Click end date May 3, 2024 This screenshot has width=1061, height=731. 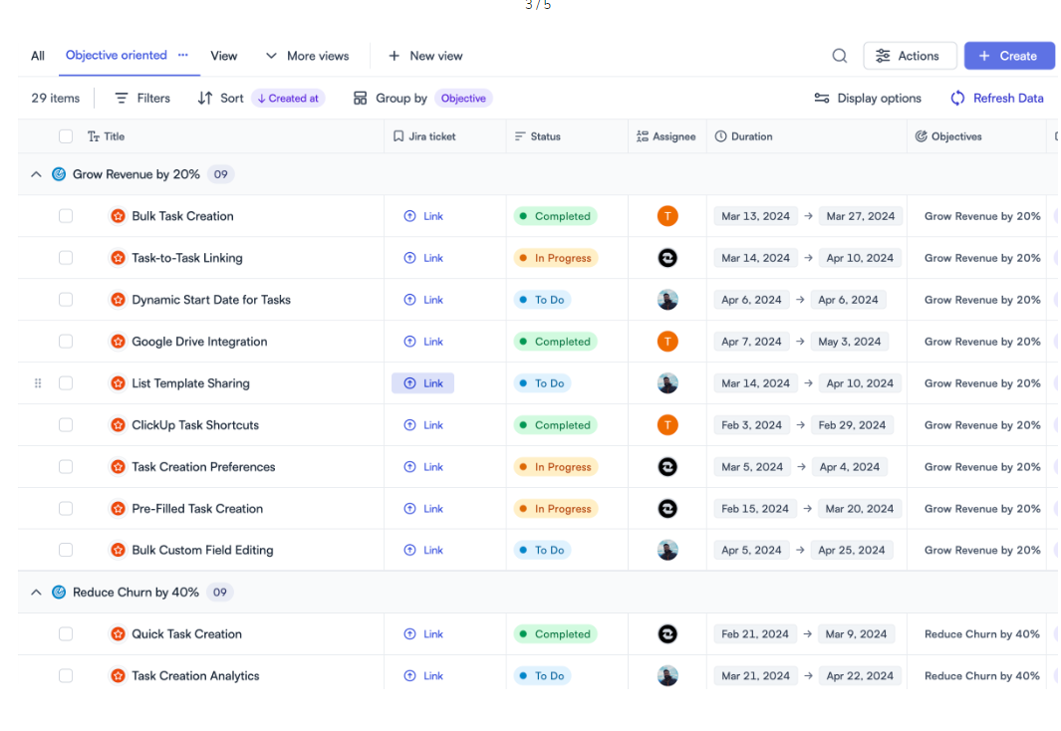[849, 342]
